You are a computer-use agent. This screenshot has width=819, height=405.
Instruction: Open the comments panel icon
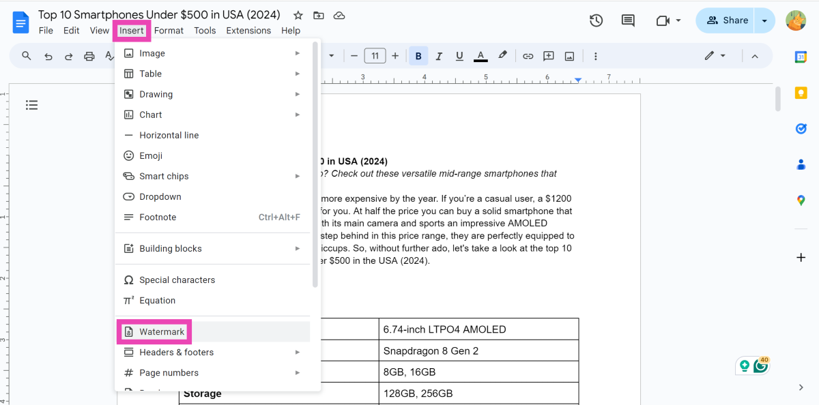click(628, 20)
